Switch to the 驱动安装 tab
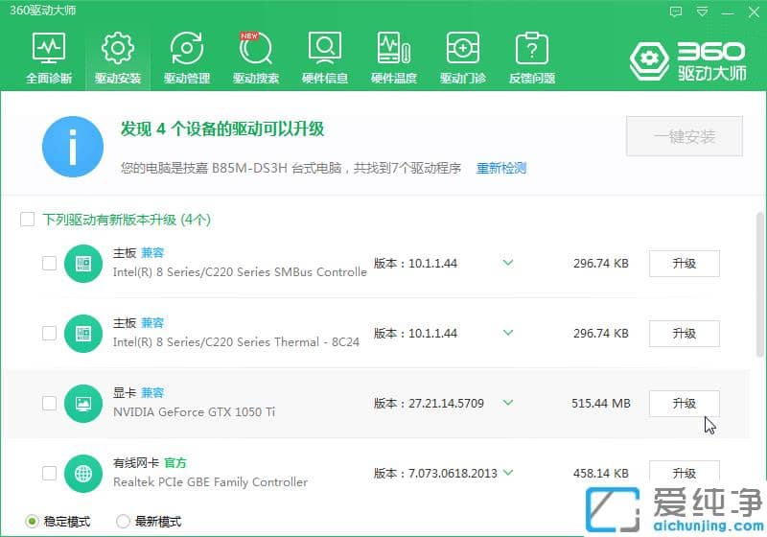The width and height of the screenshot is (767, 537). [118, 58]
